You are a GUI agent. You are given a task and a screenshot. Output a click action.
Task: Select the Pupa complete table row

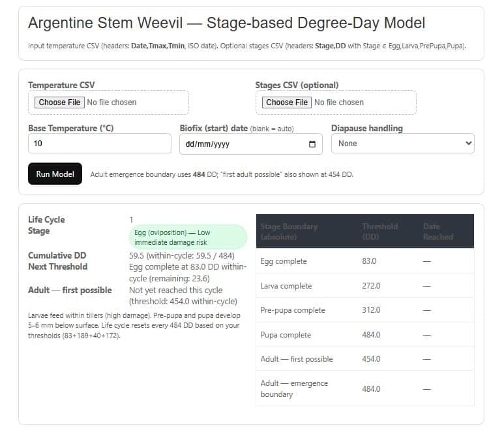(364, 335)
